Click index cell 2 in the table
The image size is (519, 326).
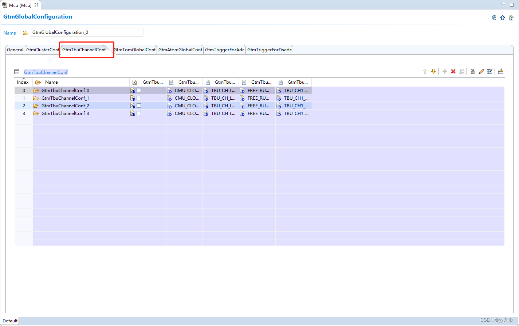coord(24,106)
